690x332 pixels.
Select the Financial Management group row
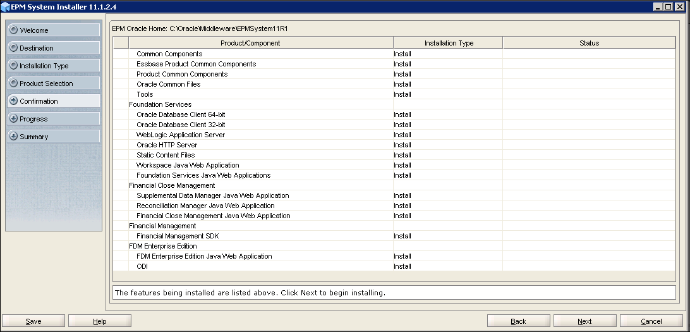(394, 226)
